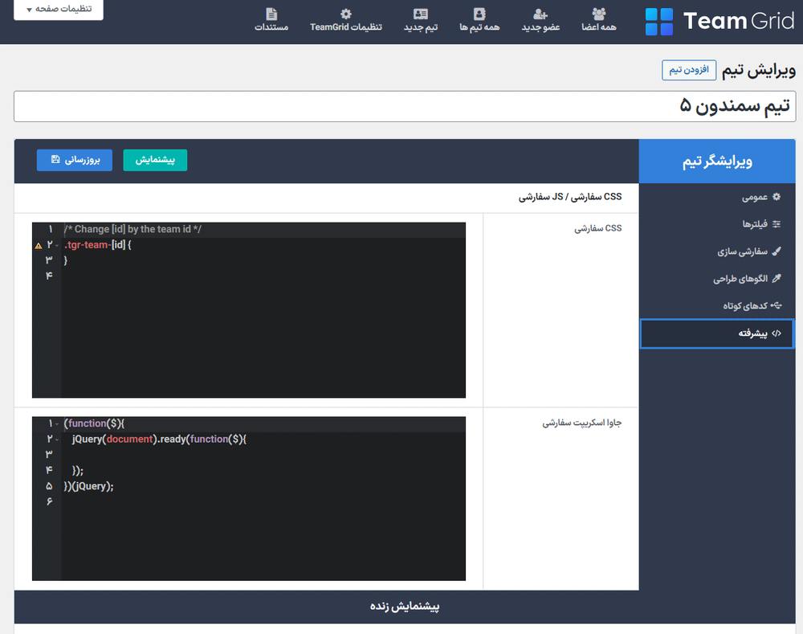
Task: Open the تنظیمات صفحه screen options dropdown
Action: click(58, 9)
